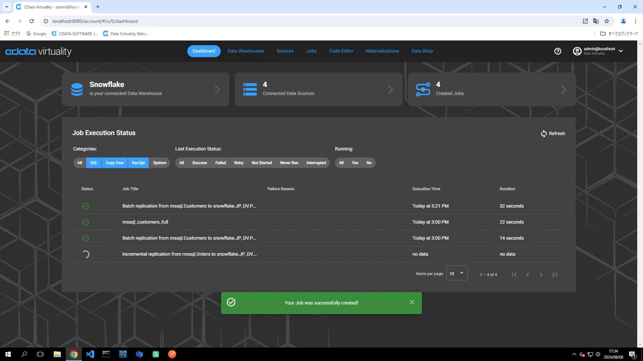Image resolution: width=643 pixels, height=361 pixels.
Task: Toggle the Copy Over category filter
Action: 115,163
